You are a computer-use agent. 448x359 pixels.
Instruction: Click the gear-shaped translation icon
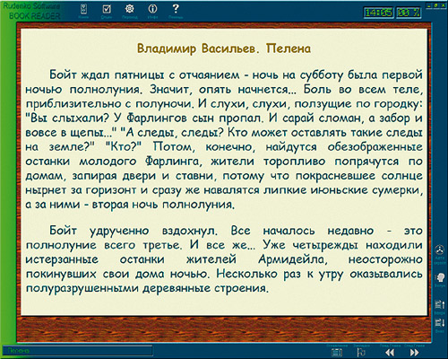(x=129, y=9)
